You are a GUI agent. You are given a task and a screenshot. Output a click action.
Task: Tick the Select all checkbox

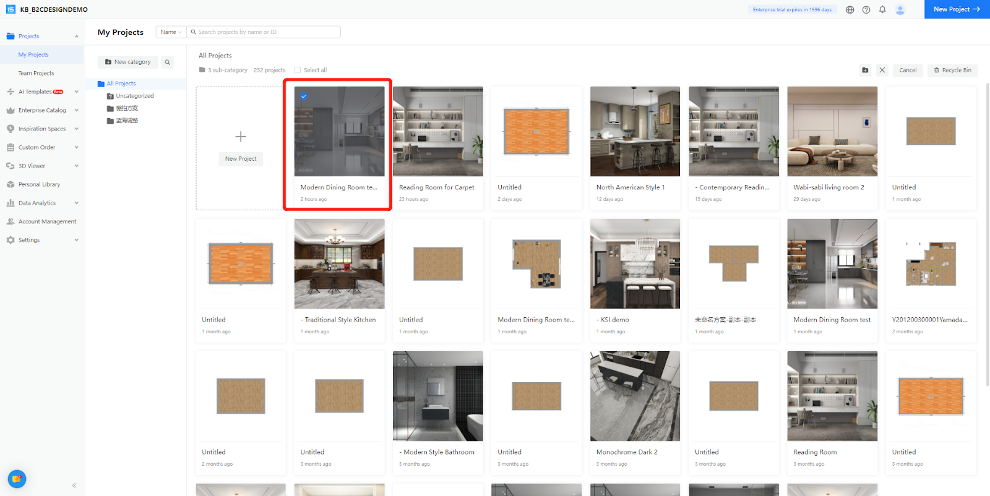298,70
